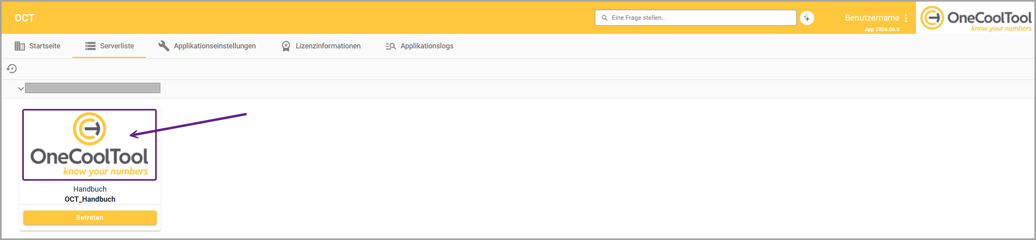Switch to the Serverliste tab
The width and height of the screenshot is (1036, 240).
coord(109,46)
